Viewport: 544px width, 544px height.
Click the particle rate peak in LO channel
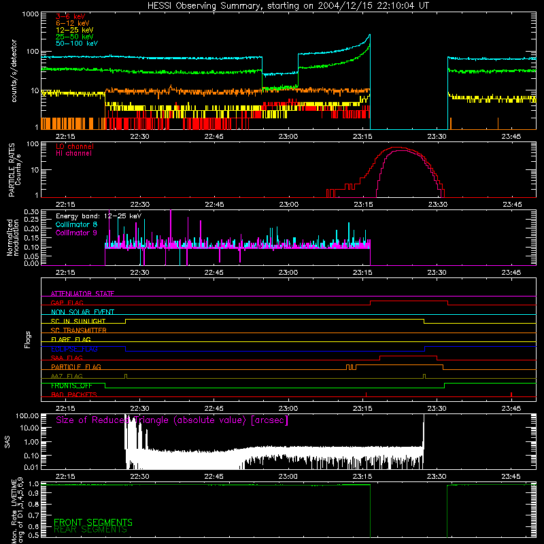396,148
